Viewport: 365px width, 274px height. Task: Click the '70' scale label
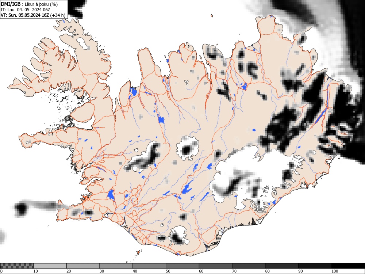234,271
